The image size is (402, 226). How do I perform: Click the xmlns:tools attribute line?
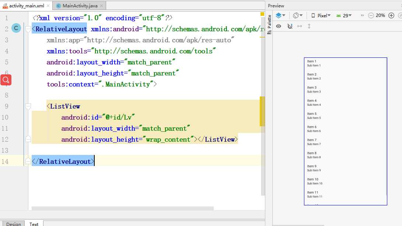131,51
